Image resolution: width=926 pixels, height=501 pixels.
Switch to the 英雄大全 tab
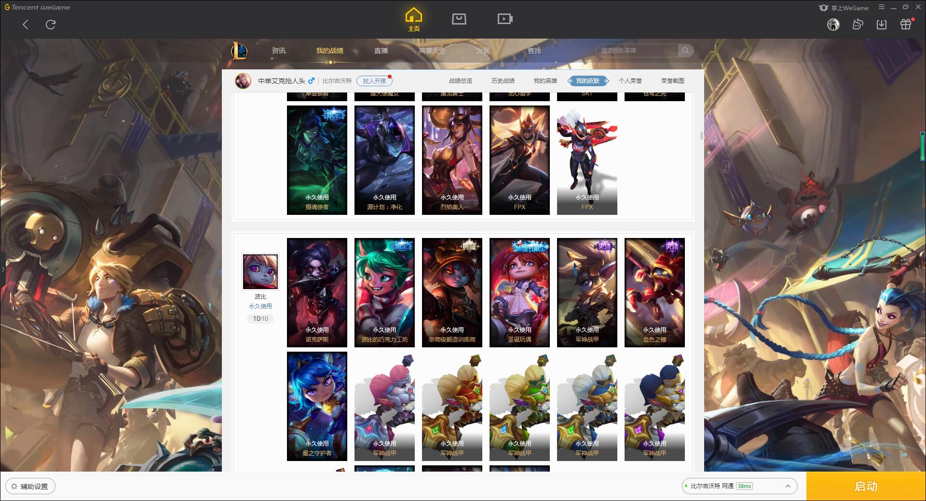click(x=432, y=51)
